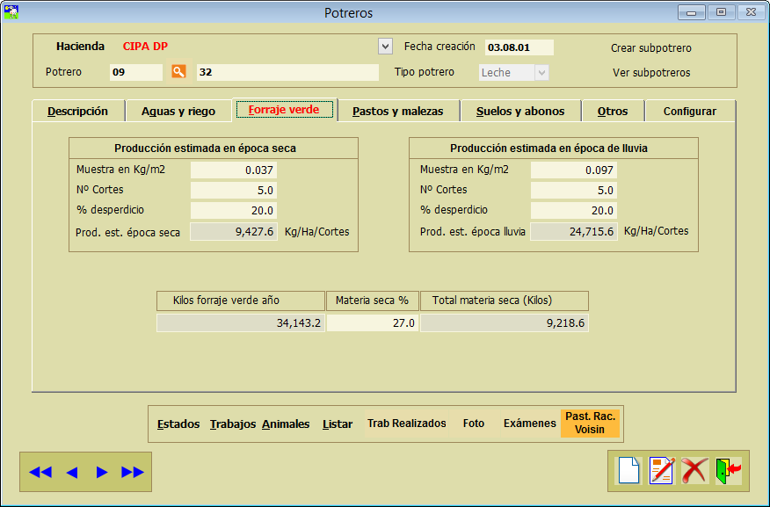This screenshot has width=770, height=507.
Task: Go to the first record arrow
Action: click(x=40, y=472)
